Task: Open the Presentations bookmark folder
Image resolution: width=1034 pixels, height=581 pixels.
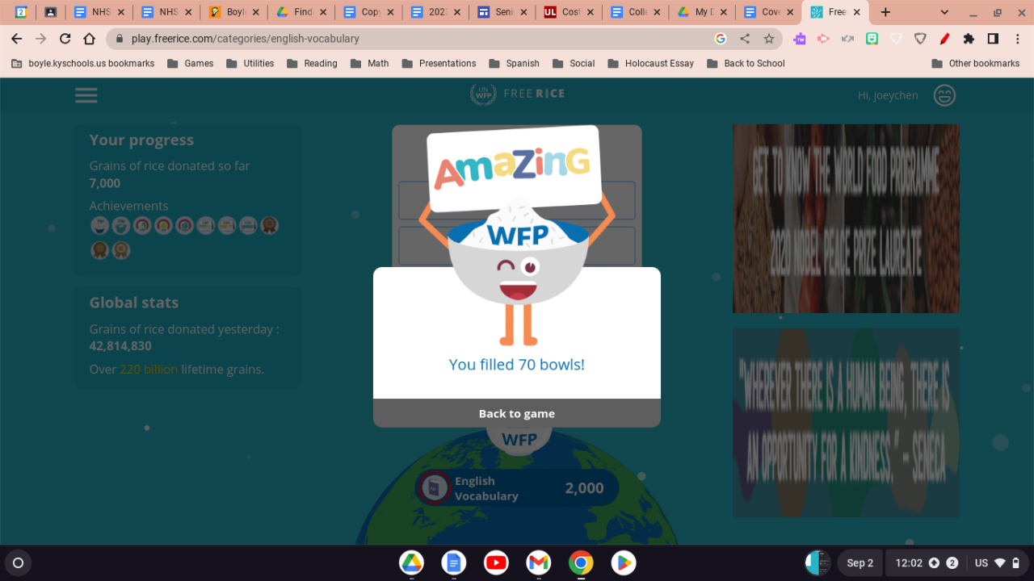Action: click(x=439, y=63)
